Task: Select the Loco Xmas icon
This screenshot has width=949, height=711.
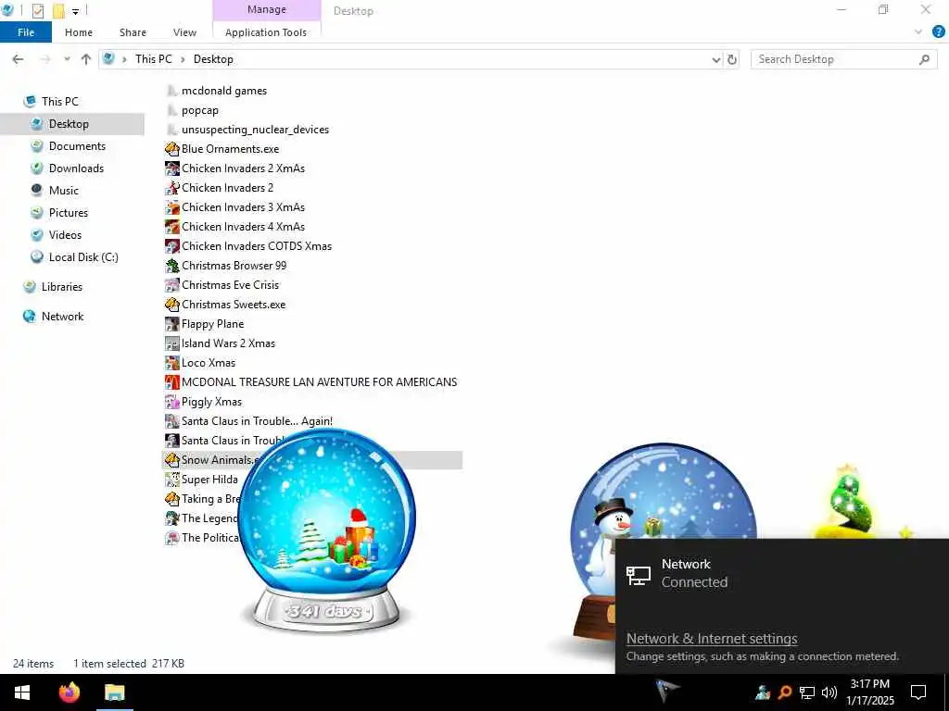Action: 171,363
